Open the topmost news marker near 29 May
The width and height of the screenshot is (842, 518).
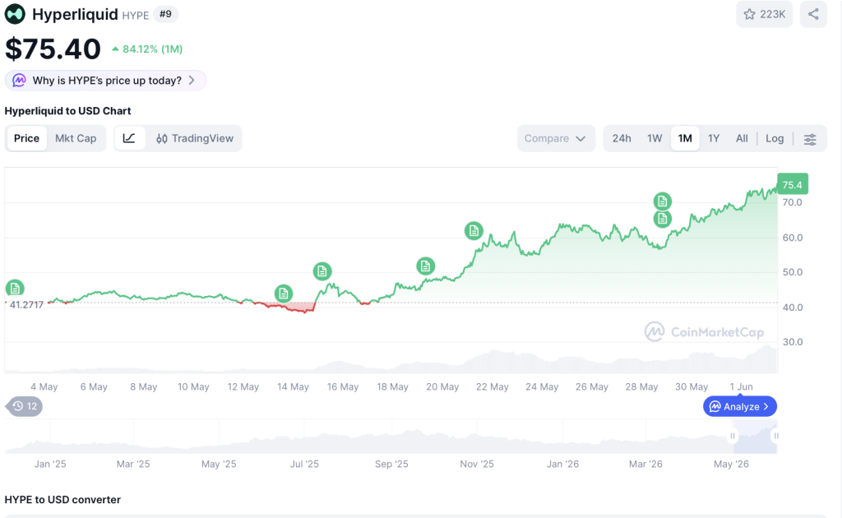click(x=663, y=201)
